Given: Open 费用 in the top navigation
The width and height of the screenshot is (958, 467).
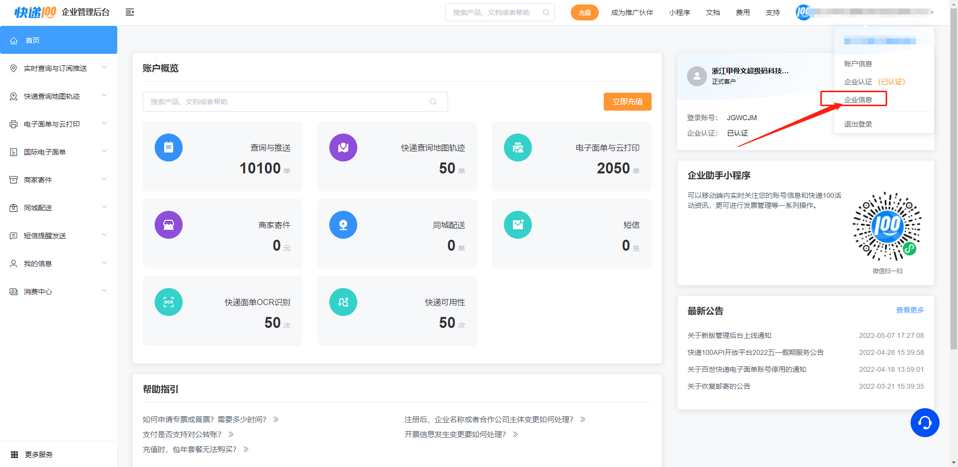Looking at the screenshot, I should pos(743,12).
